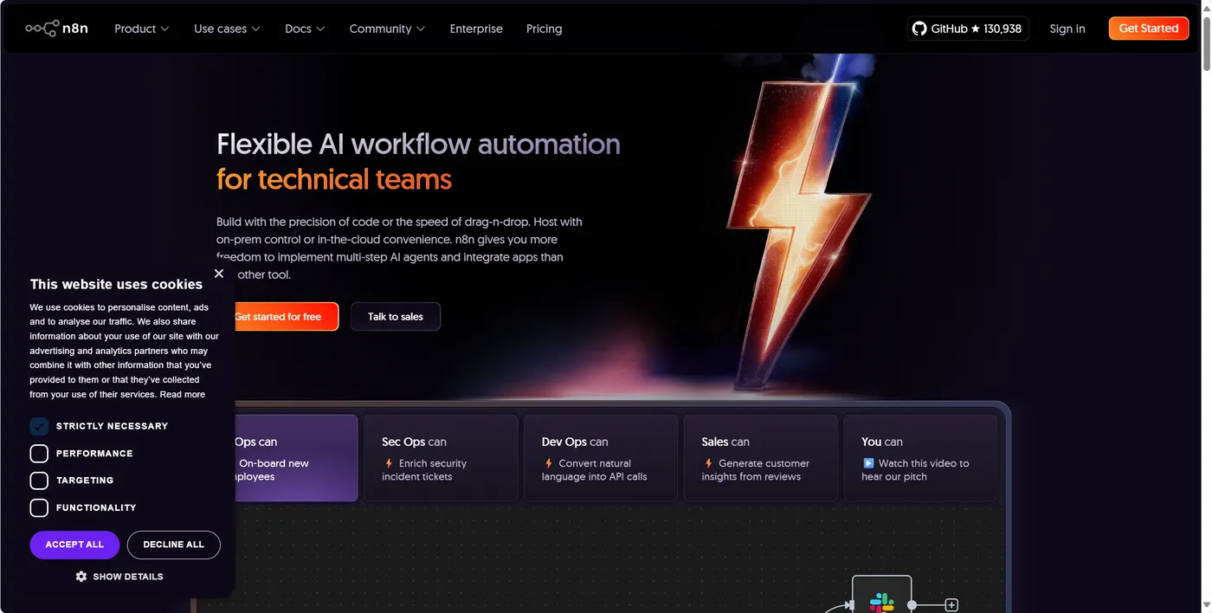Click the video play icon in You can card
Viewport: 1212px width, 613px height.
[868, 463]
